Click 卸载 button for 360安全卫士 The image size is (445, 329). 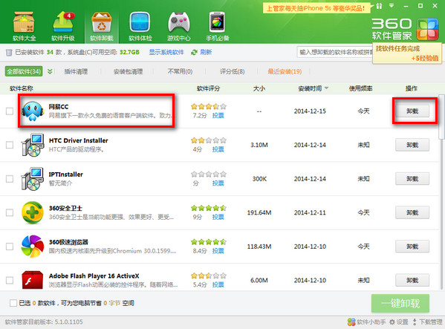[x=412, y=212]
